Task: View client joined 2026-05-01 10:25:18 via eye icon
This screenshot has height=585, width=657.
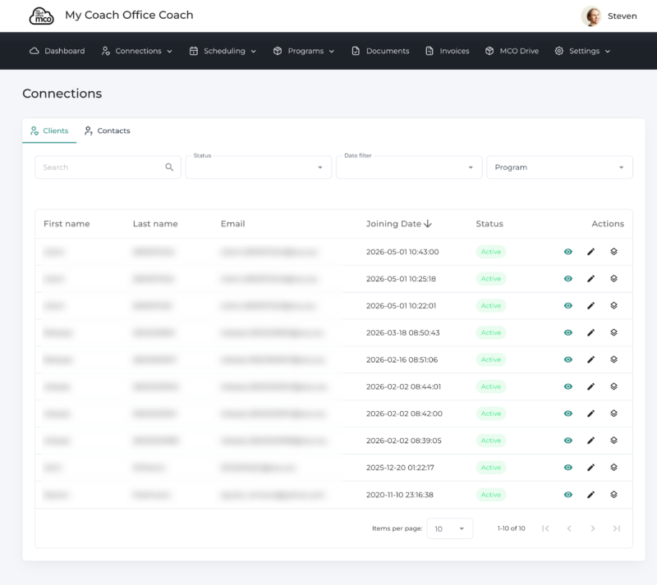Action: (x=568, y=278)
